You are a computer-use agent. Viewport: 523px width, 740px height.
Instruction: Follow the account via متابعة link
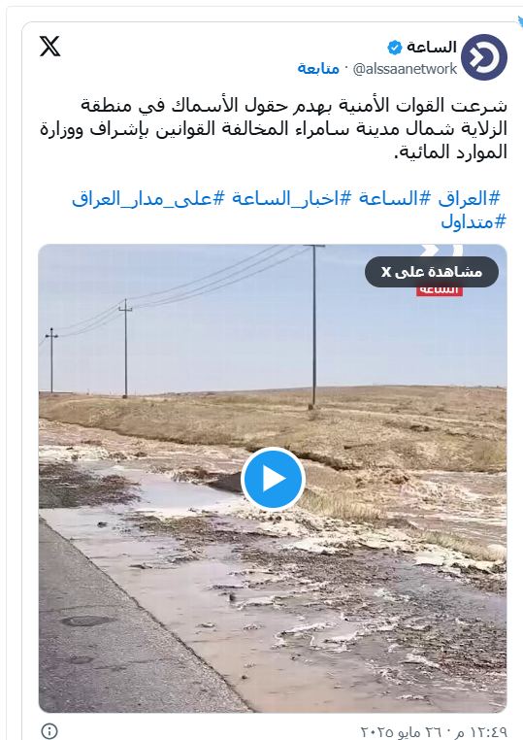point(318,69)
